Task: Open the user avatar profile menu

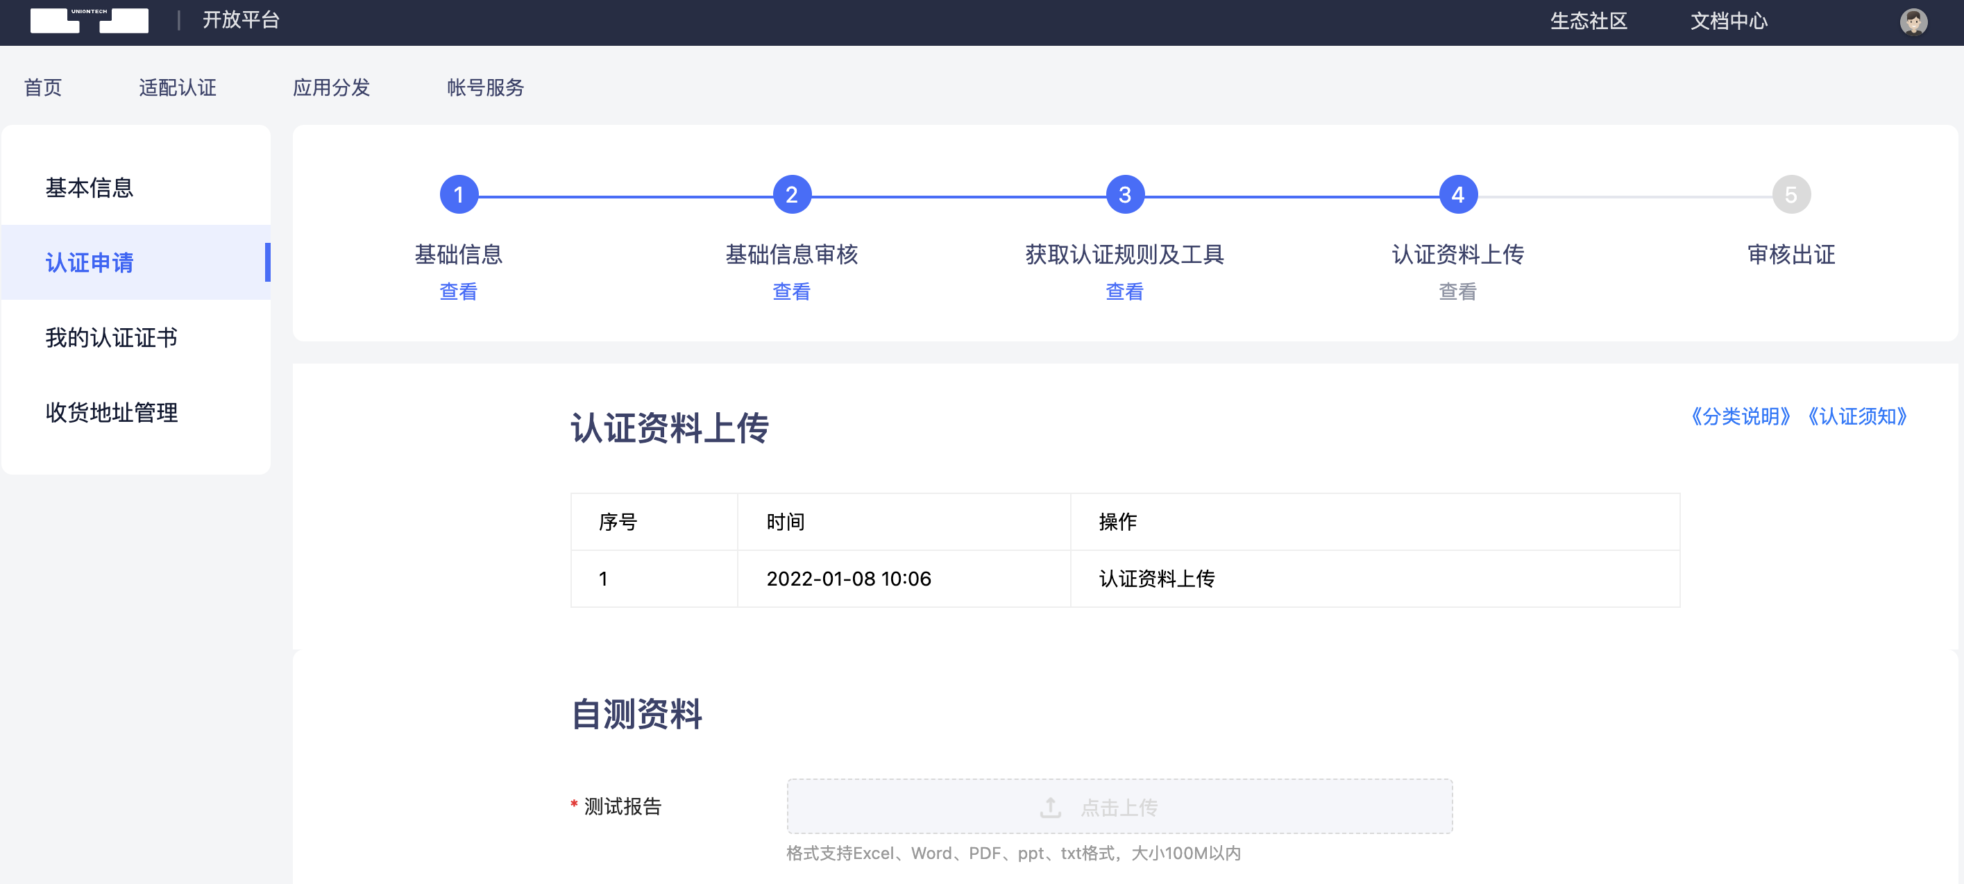Action: pyautogui.click(x=1912, y=22)
